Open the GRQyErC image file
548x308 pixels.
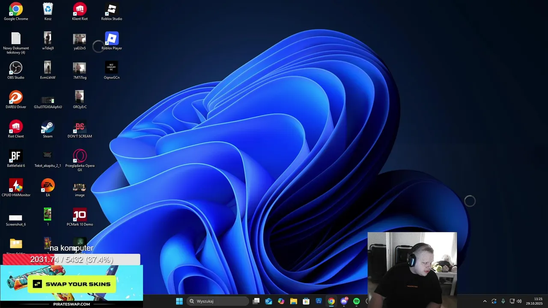pyautogui.click(x=80, y=100)
